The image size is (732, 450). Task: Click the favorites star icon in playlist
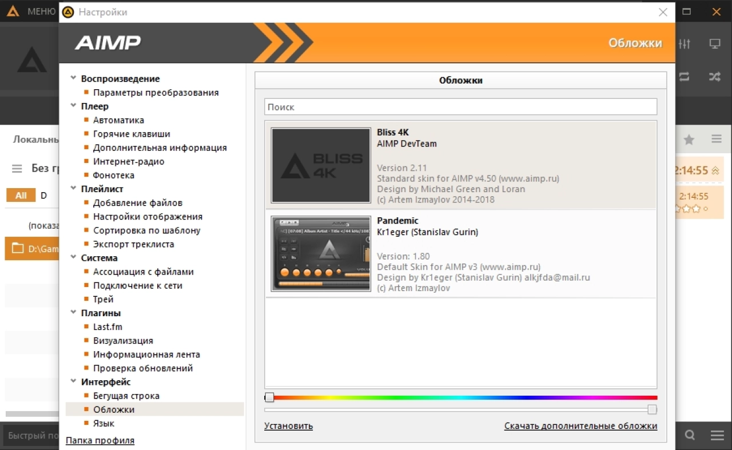(689, 139)
